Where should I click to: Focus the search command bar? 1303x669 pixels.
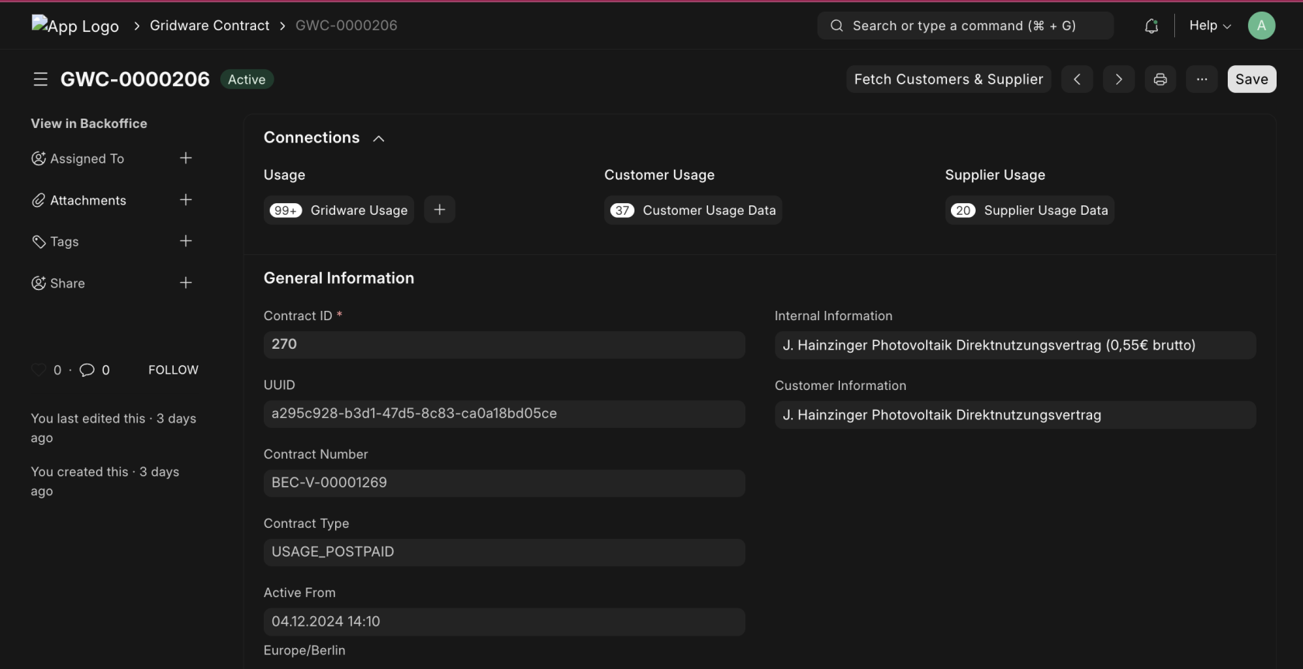(x=966, y=26)
